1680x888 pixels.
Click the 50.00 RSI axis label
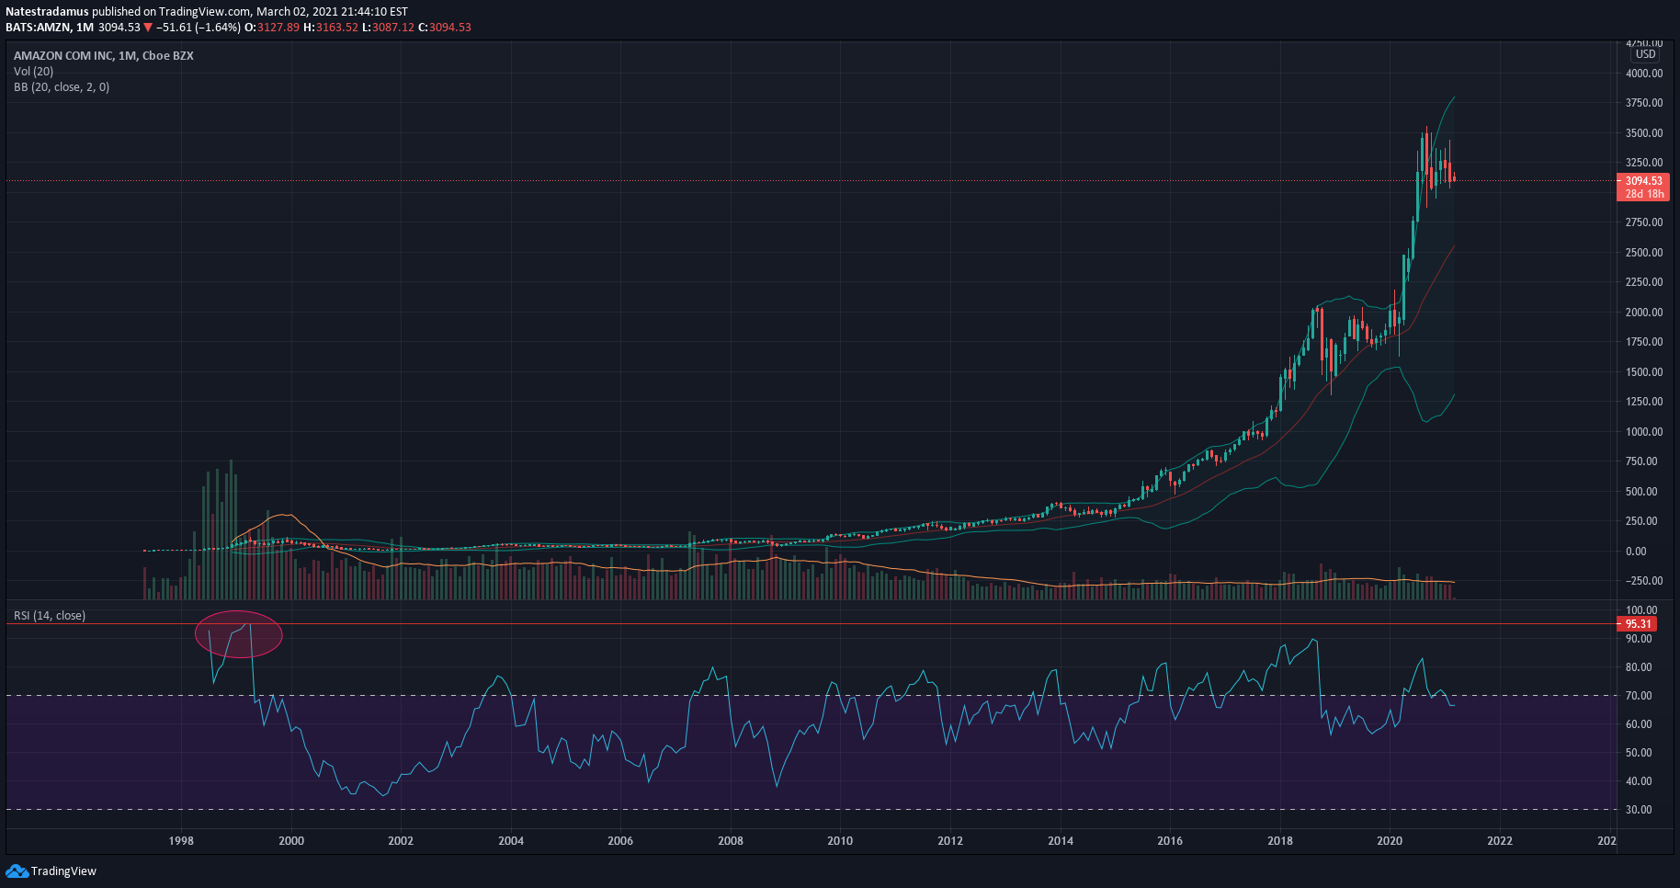[x=1639, y=753]
